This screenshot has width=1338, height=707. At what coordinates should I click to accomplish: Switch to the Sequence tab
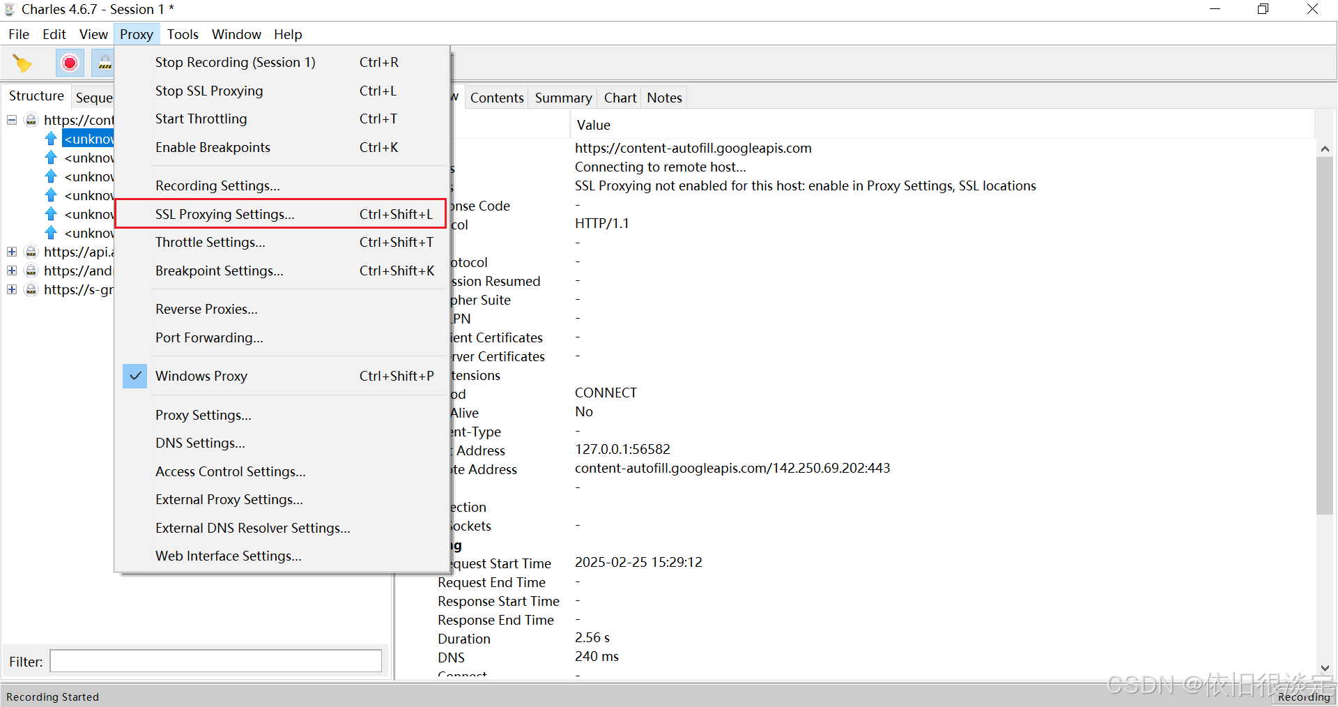point(93,98)
